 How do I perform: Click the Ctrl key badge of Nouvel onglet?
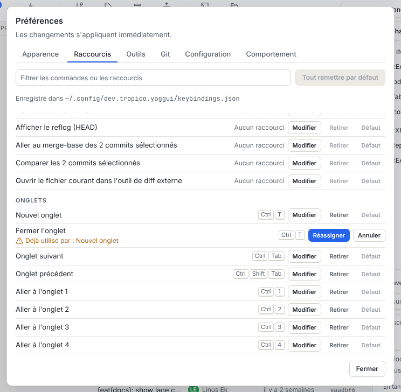coord(266,215)
